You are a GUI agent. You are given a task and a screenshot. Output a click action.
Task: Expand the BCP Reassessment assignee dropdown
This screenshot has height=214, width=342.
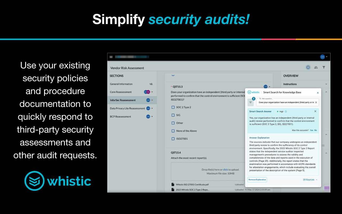pyautogui.click(x=152, y=117)
